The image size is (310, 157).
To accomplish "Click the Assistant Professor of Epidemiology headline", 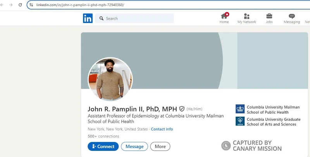I will [156, 119].
